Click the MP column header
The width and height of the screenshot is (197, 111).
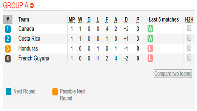72,20
